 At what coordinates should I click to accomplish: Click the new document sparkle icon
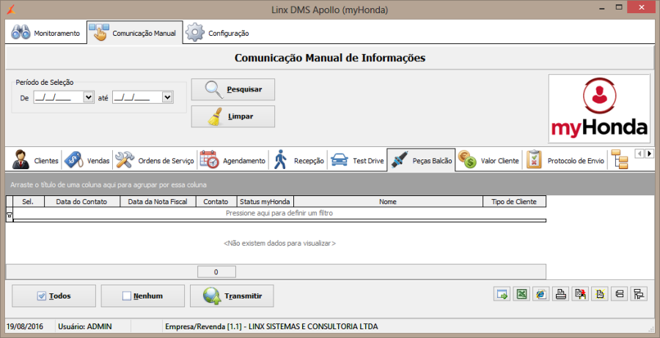coord(600,294)
